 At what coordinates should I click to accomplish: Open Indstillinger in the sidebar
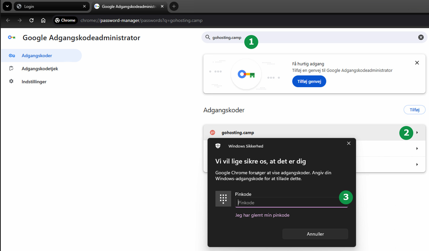(x=34, y=82)
